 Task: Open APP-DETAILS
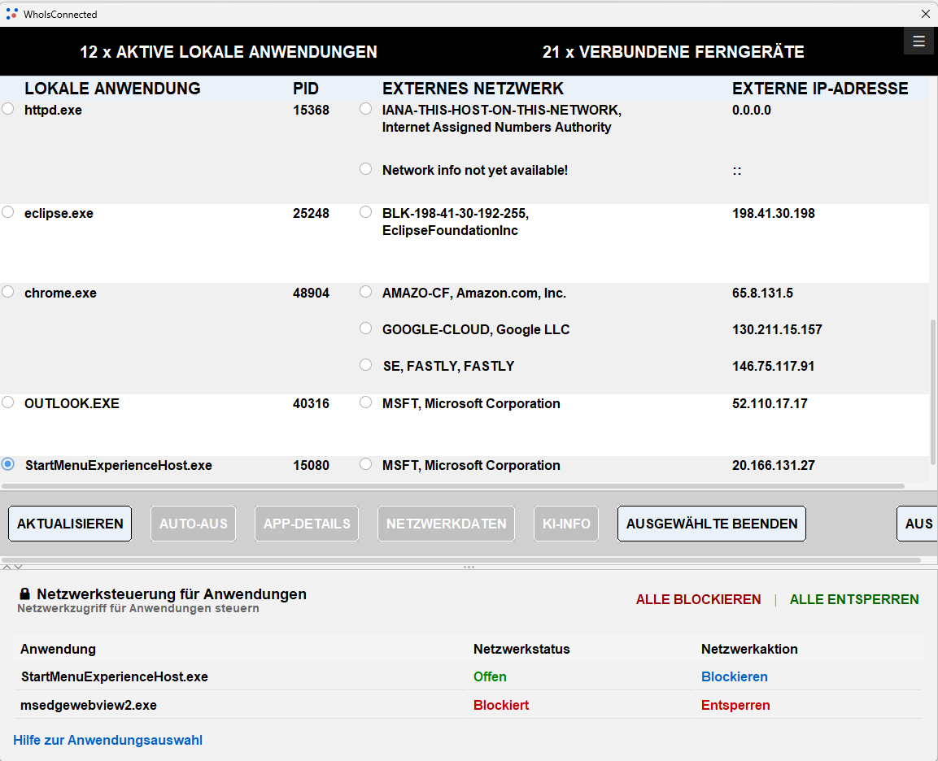307,524
